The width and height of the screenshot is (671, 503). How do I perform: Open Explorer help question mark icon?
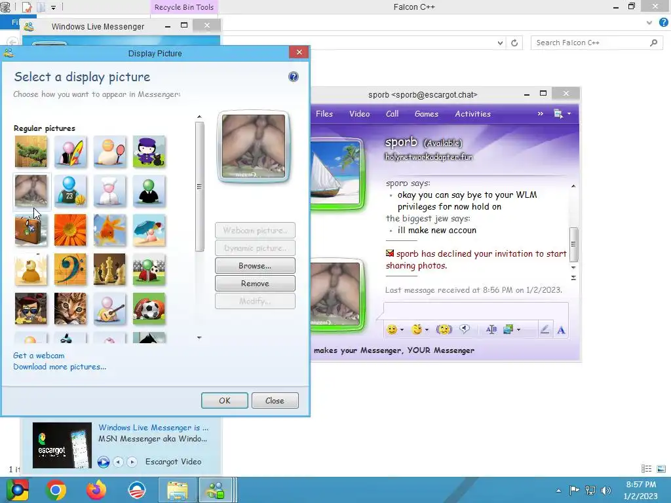click(663, 23)
